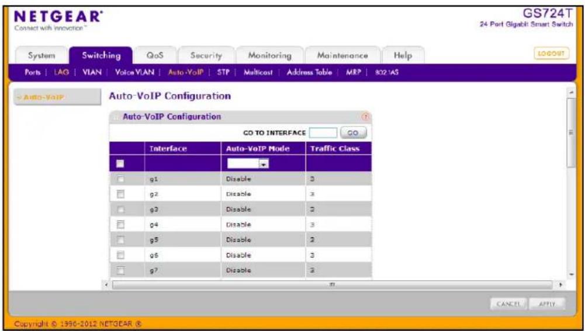Screen dimensions: 585x331
Task: Click the traffic class value in row g6
Action: pos(313,255)
